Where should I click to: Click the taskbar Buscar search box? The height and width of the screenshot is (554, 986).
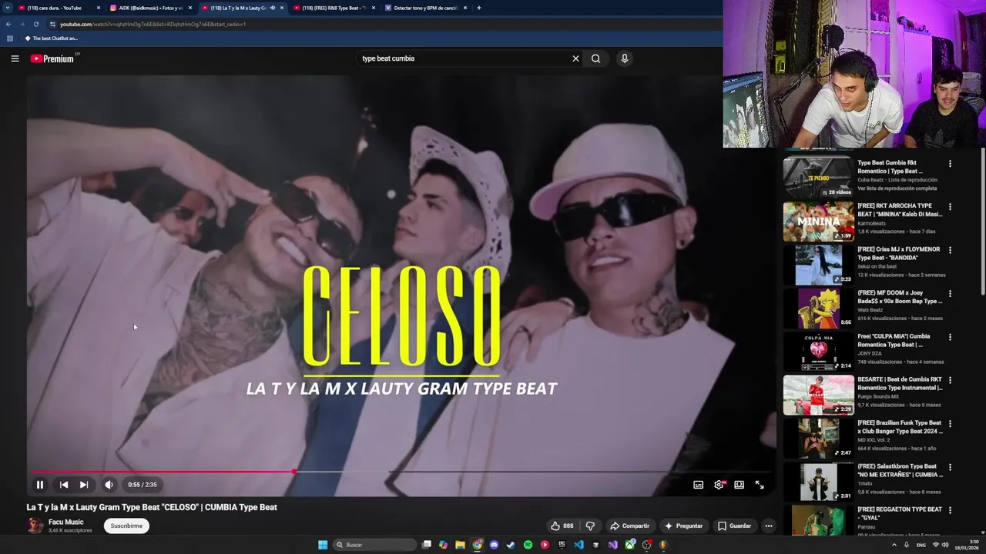[x=375, y=545]
